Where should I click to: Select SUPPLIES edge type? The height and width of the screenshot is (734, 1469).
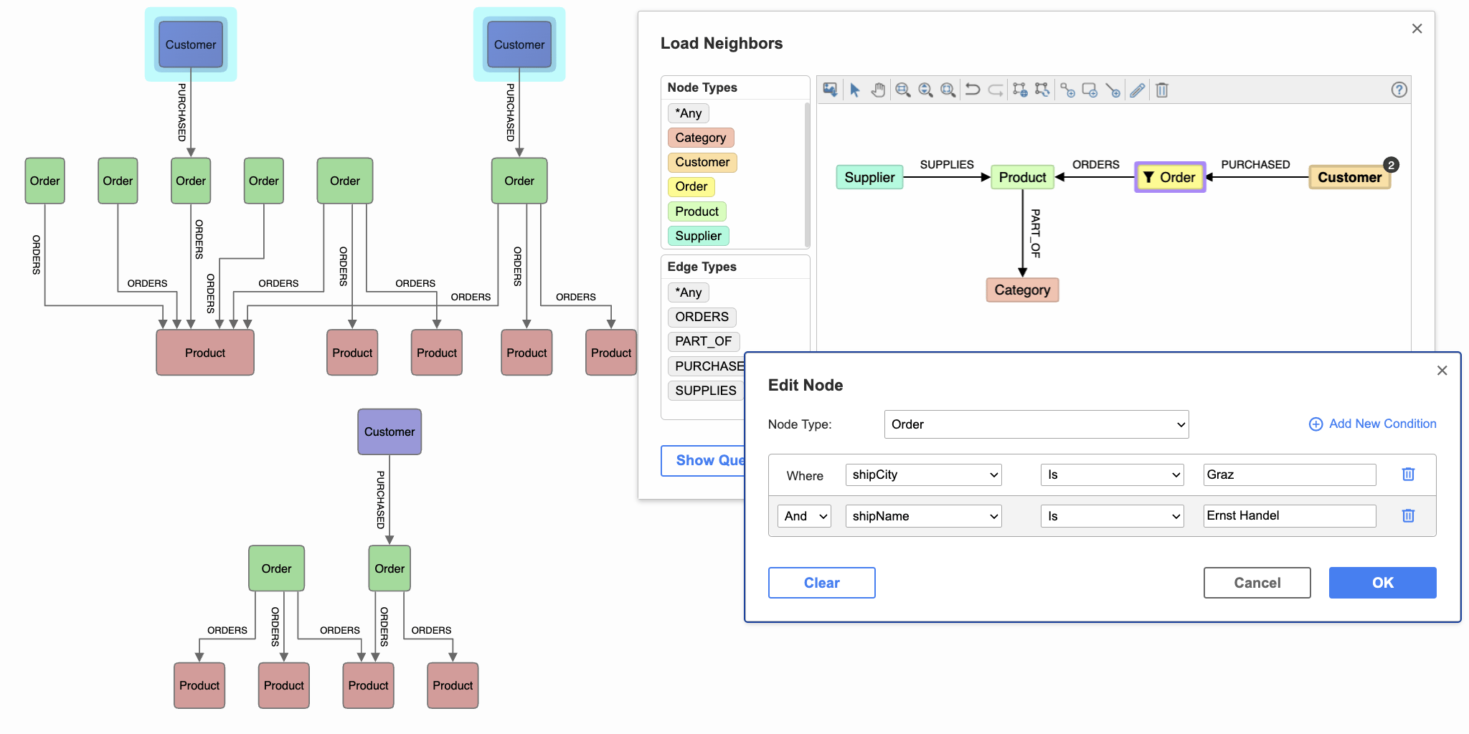pyautogui.click(x=706, y=391)
